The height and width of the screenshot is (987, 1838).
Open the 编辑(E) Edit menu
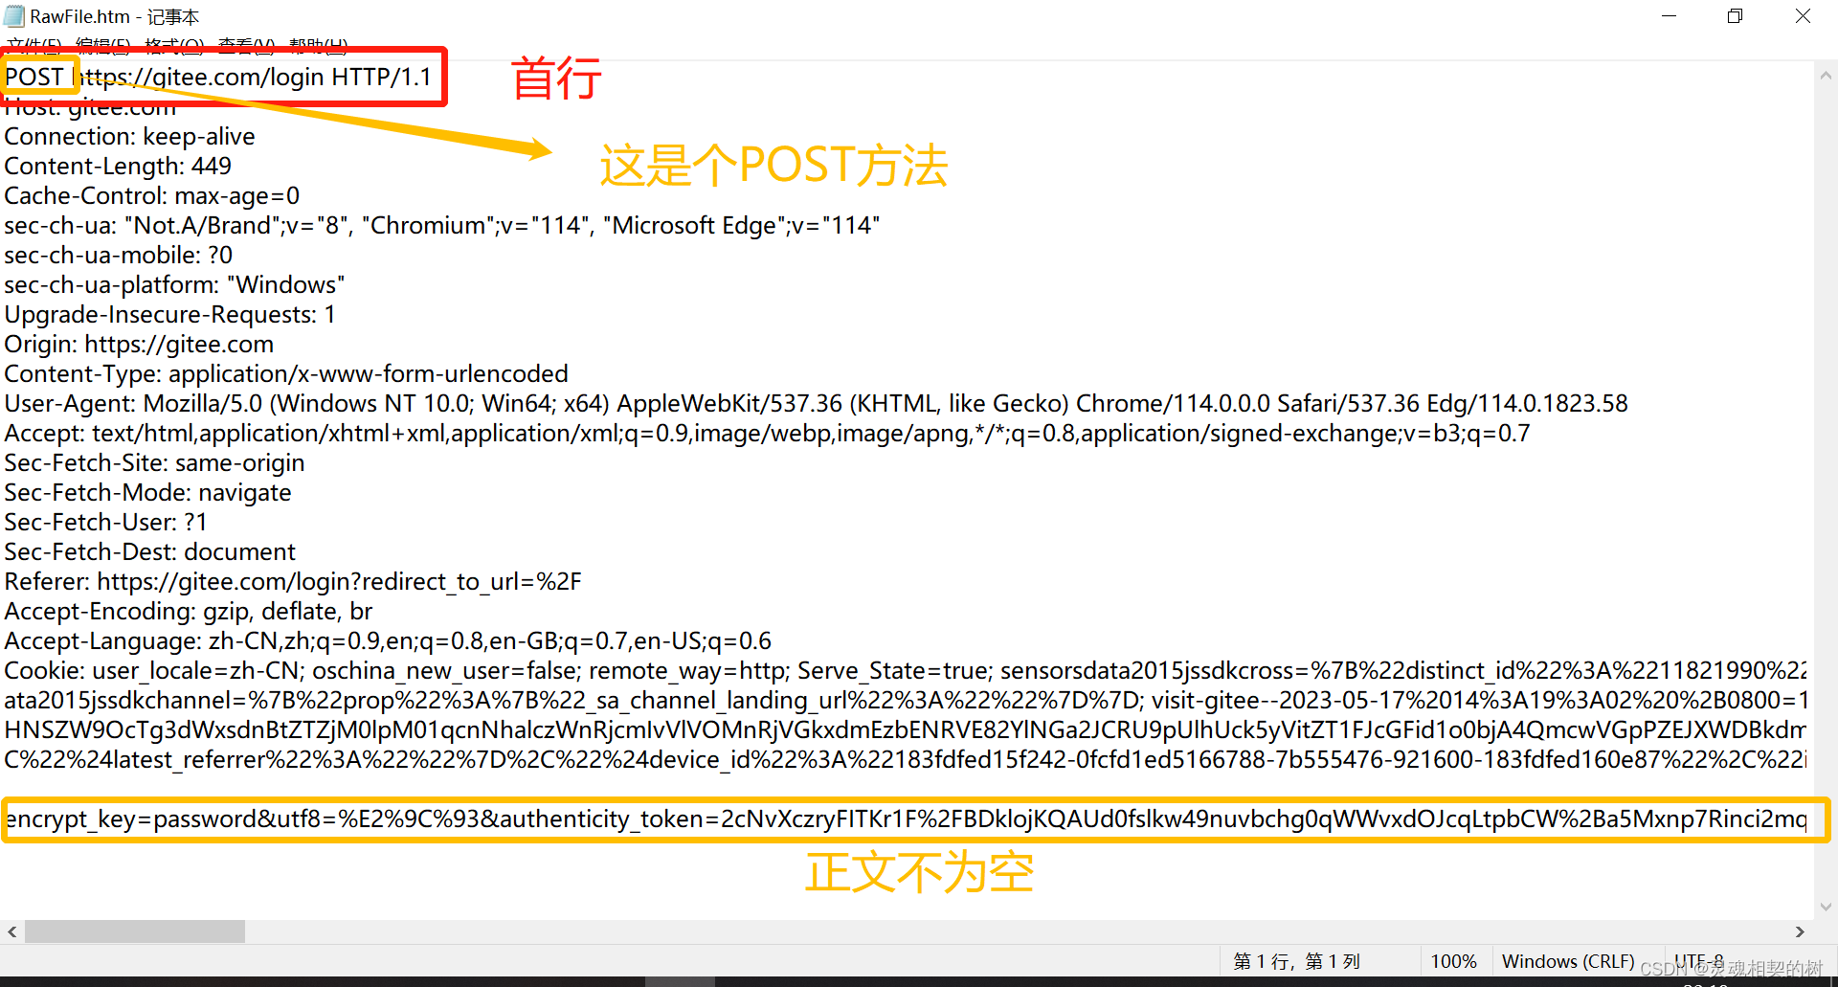pos(102,45)
